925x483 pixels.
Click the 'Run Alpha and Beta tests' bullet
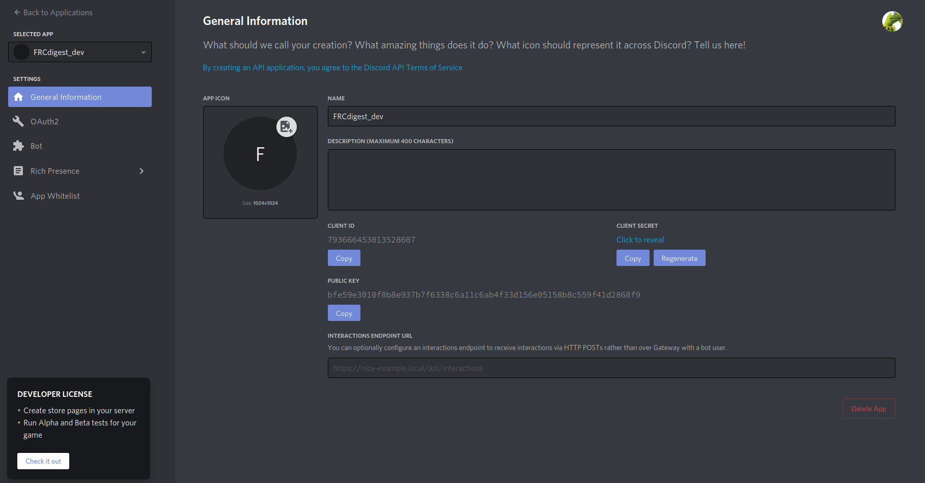tap(80, 428)
